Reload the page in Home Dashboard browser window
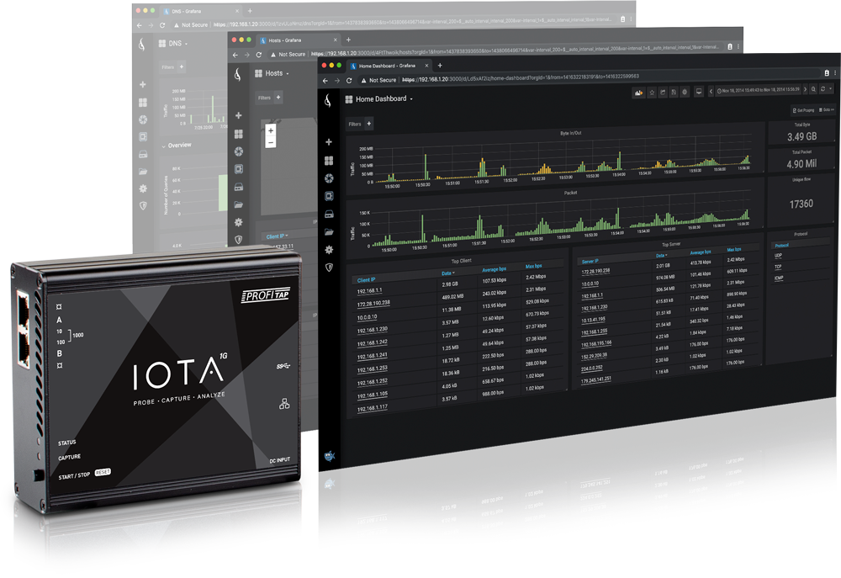Image resolution: width=841 pixels, height=578 pixels. click(349, 80)
